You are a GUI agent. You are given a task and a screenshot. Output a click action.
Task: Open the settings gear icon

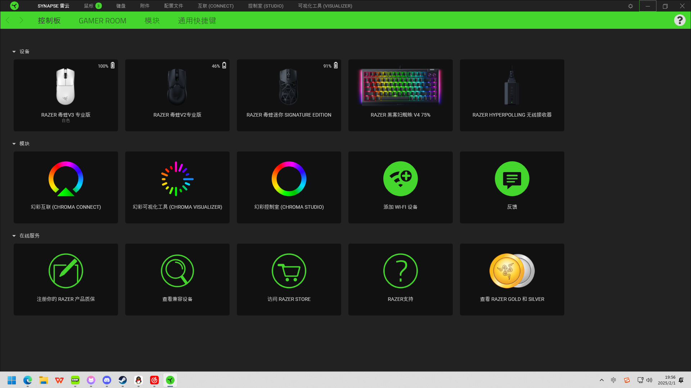click(x=631, y=6)
